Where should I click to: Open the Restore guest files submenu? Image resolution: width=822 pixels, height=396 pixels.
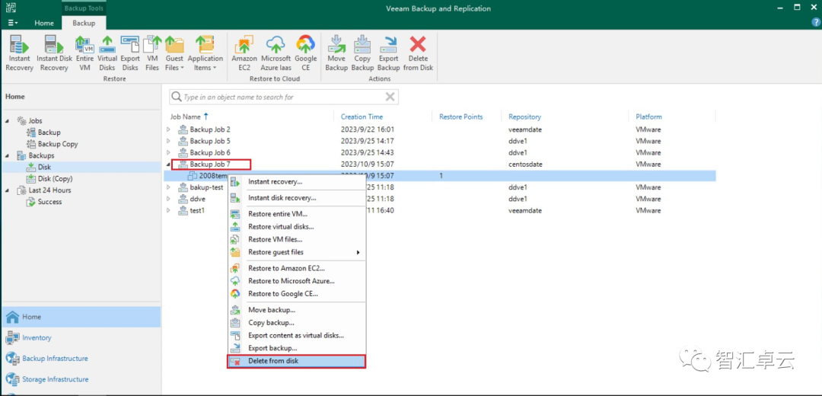coord(296,252)
